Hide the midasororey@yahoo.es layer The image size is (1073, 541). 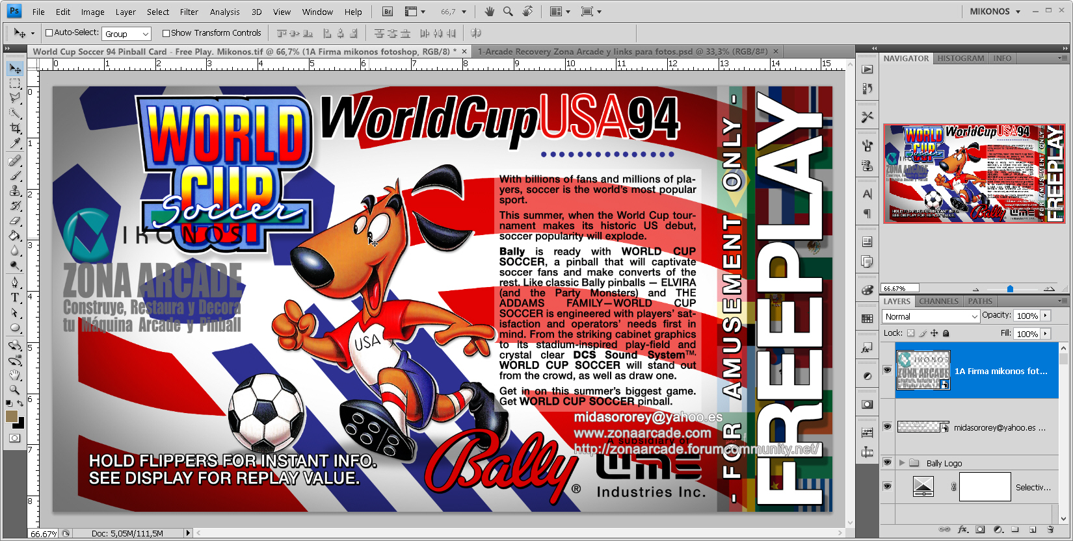pyautogui.click(x=887, y=427)
